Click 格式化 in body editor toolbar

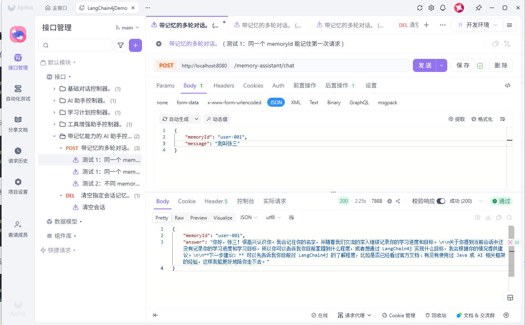click(x=482, y=119)
